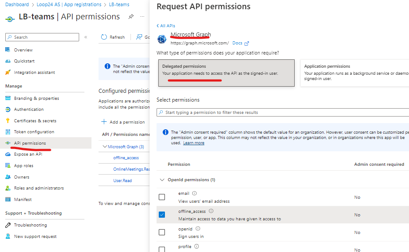The height and width of the screenshot is (252, 409).
Task: Click the New support request person icon
Action: 8,236
